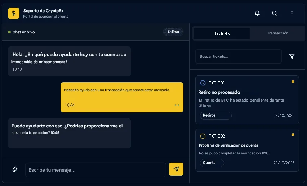Screen dimensions: 307x186
Task: Click the 10:43 message timestamp
Action: pyautogui.click(x=17, y=69)
